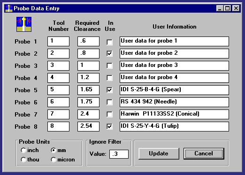Edit Tool Number for Probe 8
The width and height of the screenshot is (245, 175).
(58, 126)
